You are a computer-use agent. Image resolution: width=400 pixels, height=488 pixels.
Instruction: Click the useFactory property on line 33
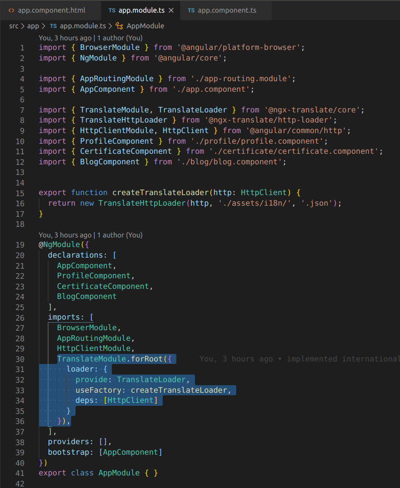98,390
